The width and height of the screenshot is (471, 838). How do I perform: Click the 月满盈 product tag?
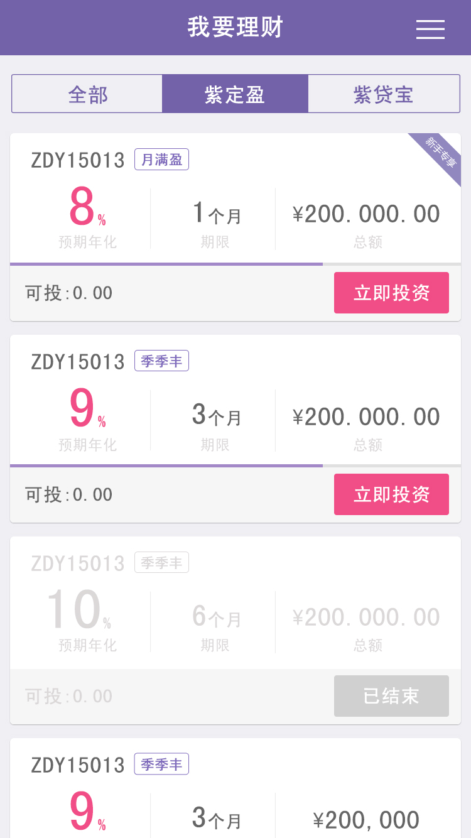tap(161, 160)
